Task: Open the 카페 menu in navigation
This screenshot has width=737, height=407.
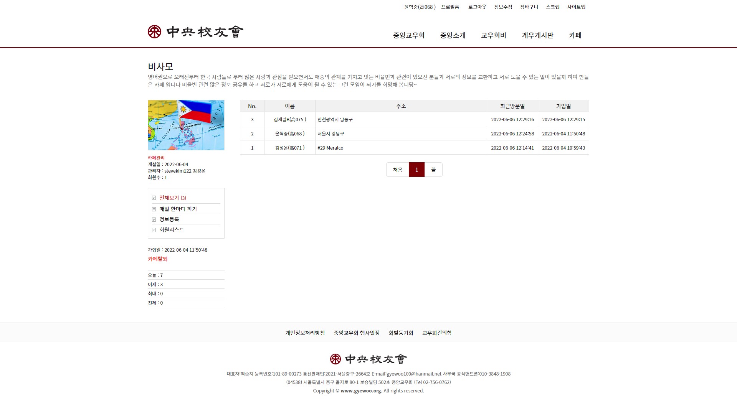Action: (x=575, y=35)
